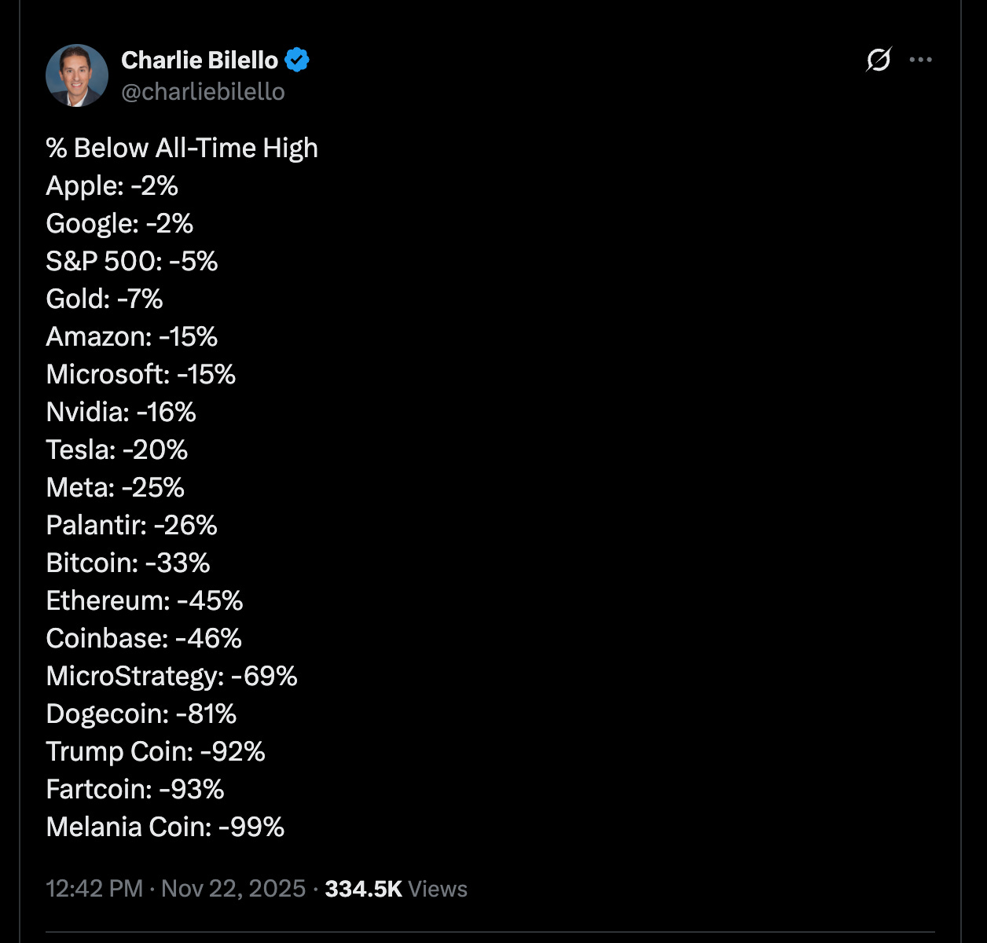
Task: Click the 12:42 PM timestamp
Action: point(94,889)
